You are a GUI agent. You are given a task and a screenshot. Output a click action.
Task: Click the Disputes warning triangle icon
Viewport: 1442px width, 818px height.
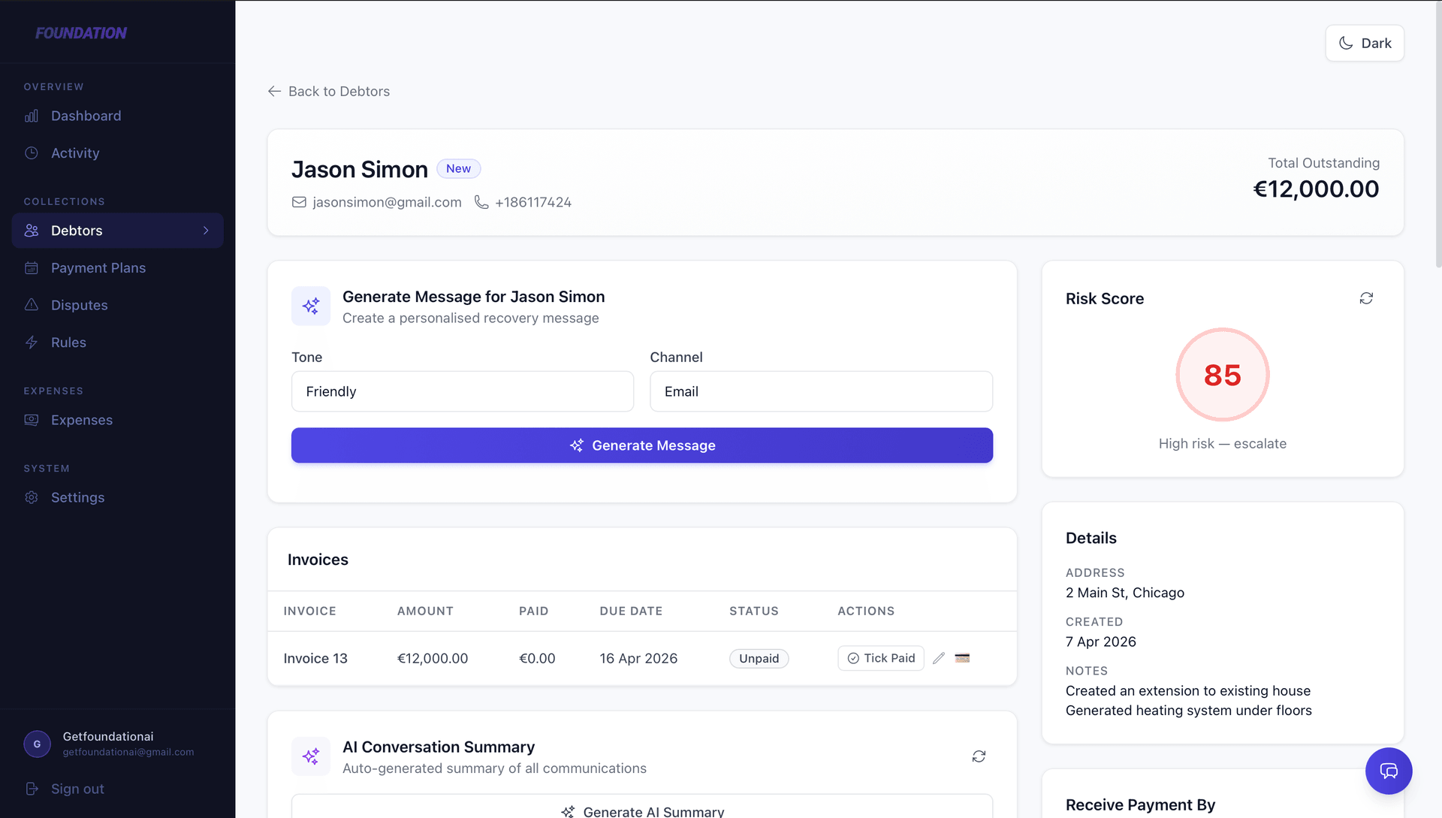[31, 305]
